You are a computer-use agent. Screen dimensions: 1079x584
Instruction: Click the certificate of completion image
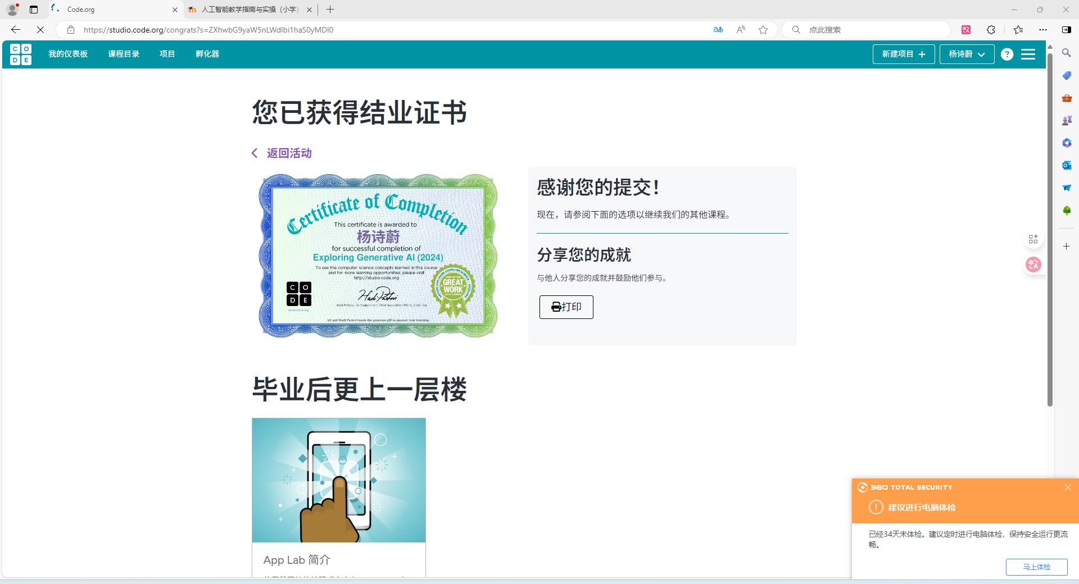(378, 255)
